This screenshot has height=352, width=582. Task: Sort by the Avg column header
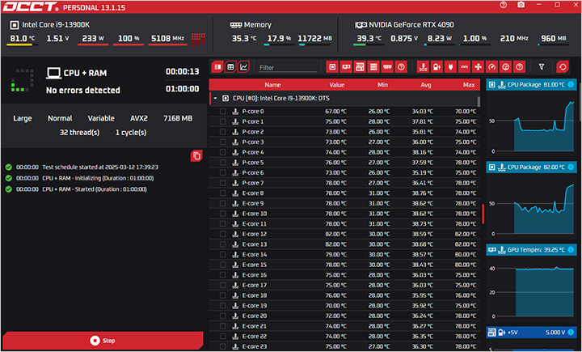tap(426, 85)
